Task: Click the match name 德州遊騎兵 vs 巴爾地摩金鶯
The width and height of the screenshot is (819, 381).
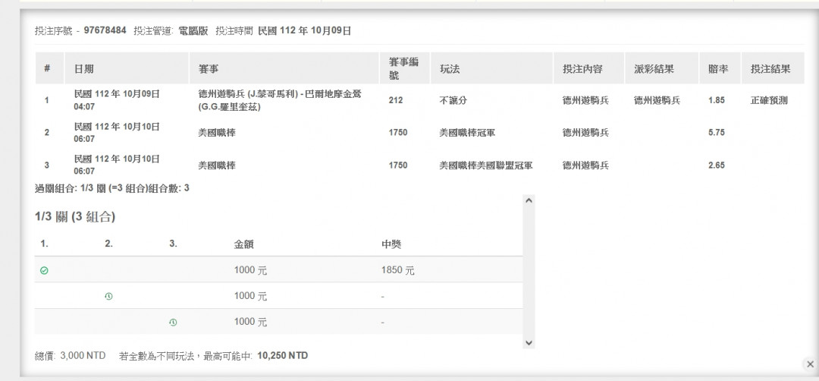Action: coord(280,100)
